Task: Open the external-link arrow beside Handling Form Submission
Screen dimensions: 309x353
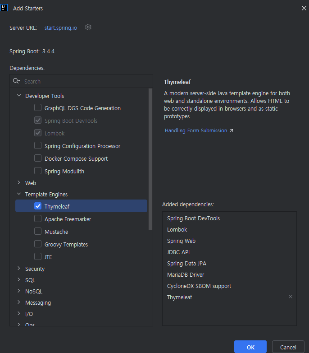Action: (232, 130)
